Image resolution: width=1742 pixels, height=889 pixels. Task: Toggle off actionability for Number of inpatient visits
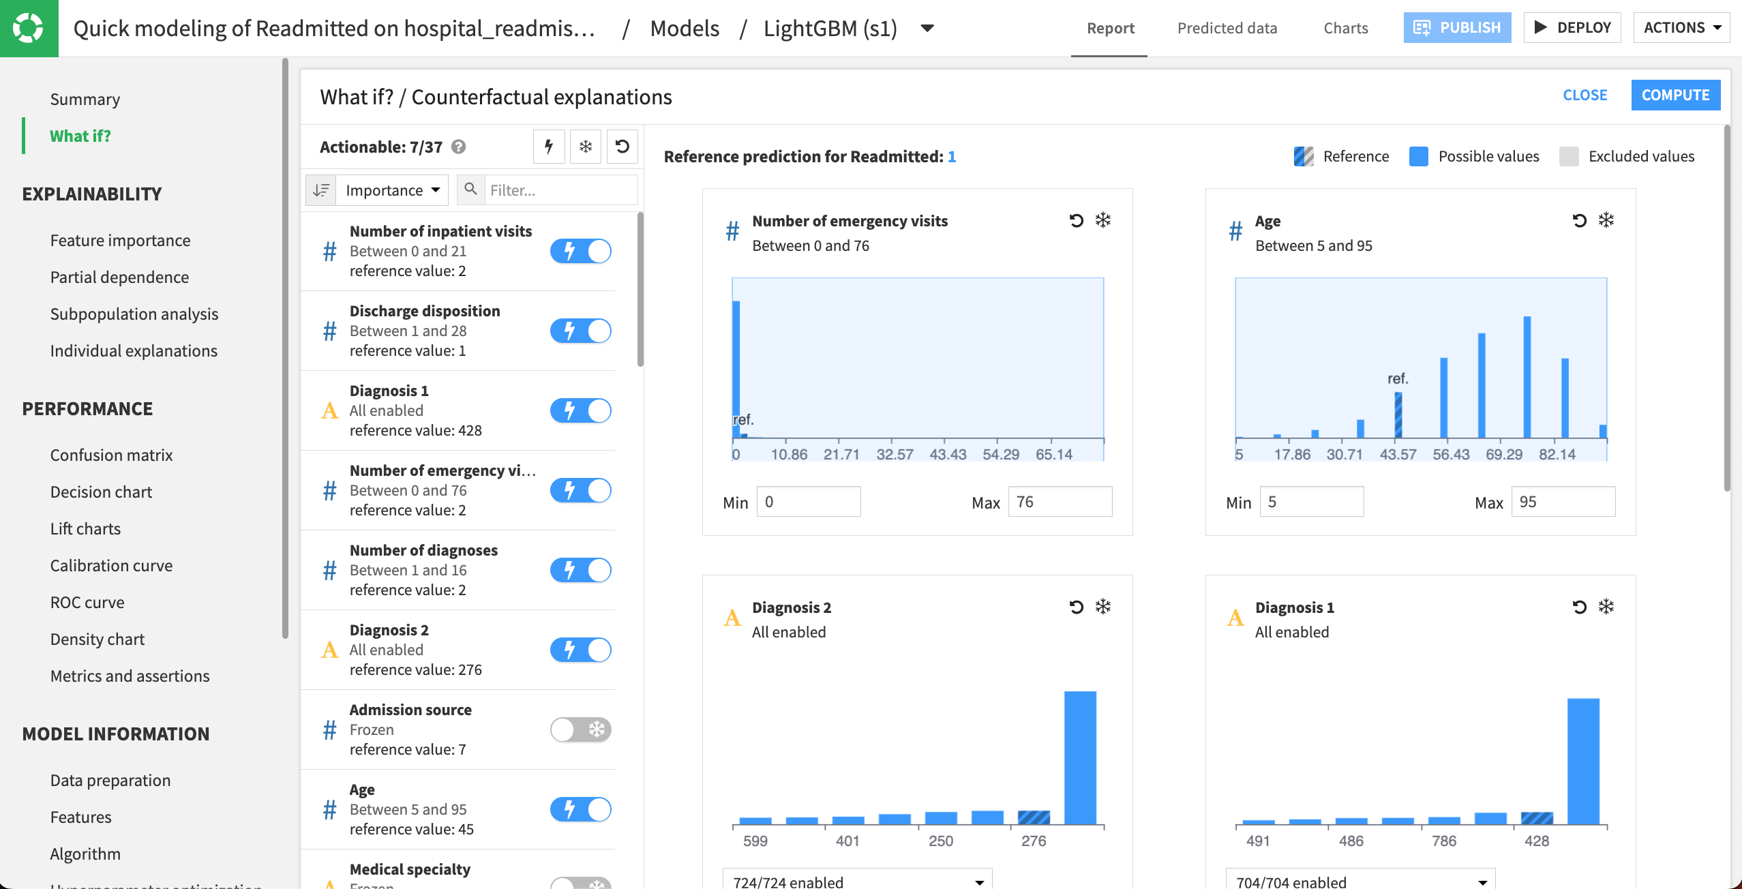[x=581, y=251]
